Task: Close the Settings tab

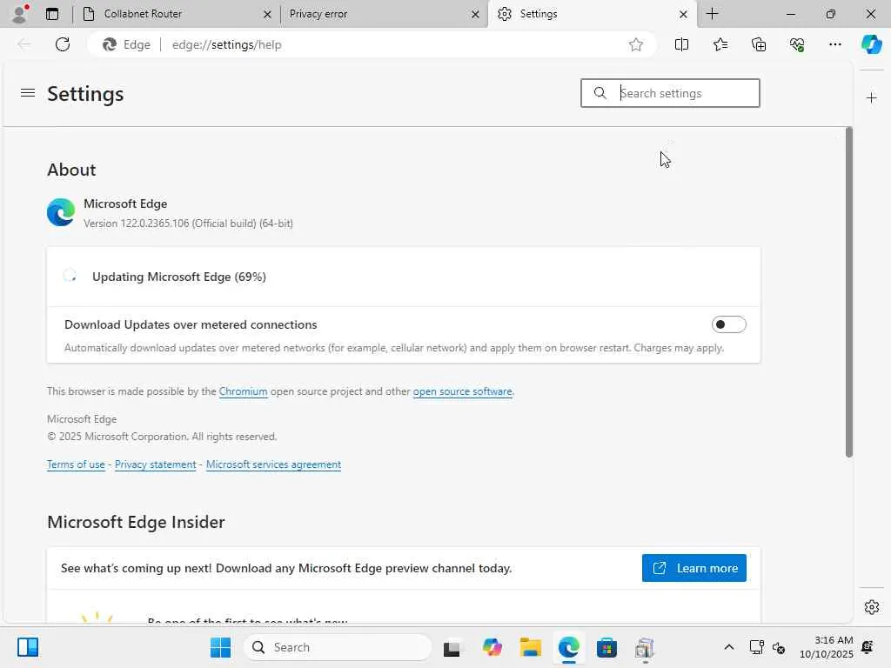Action: 683,14
